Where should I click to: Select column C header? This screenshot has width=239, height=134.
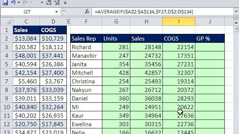click(x=26, y=22)
